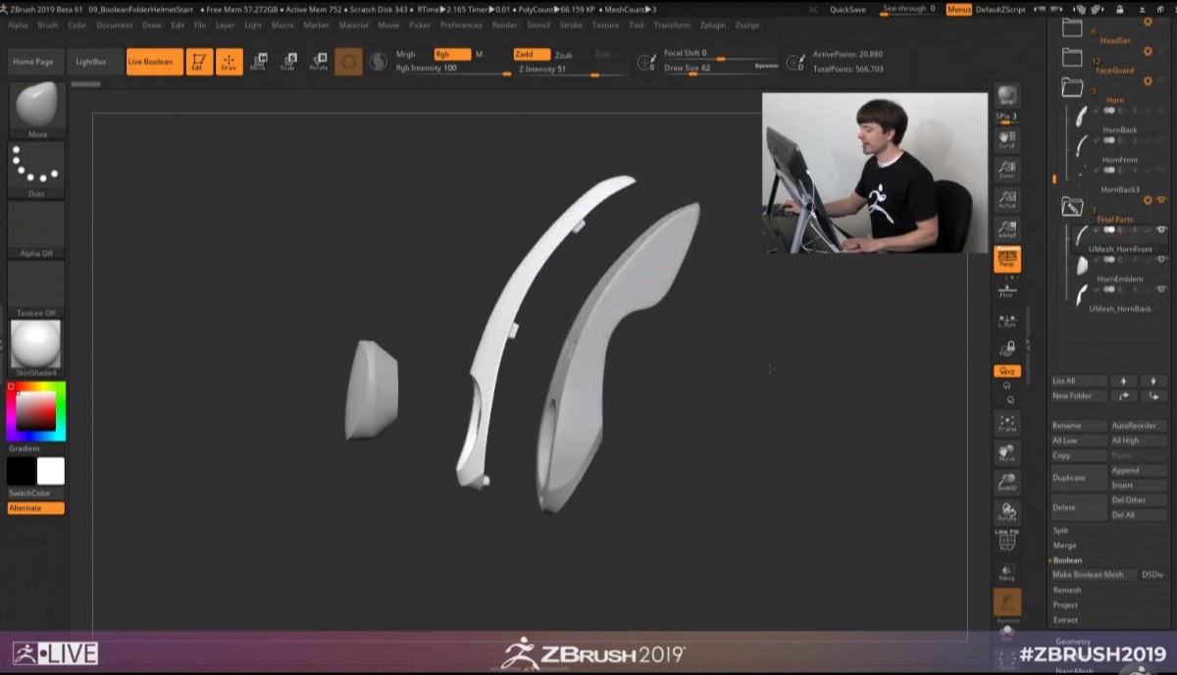
Task: Open the BPR render icon
Action: click(x=1006, y=96)
